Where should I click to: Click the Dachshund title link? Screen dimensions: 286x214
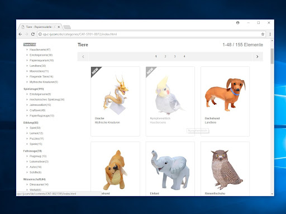(212, 118)
